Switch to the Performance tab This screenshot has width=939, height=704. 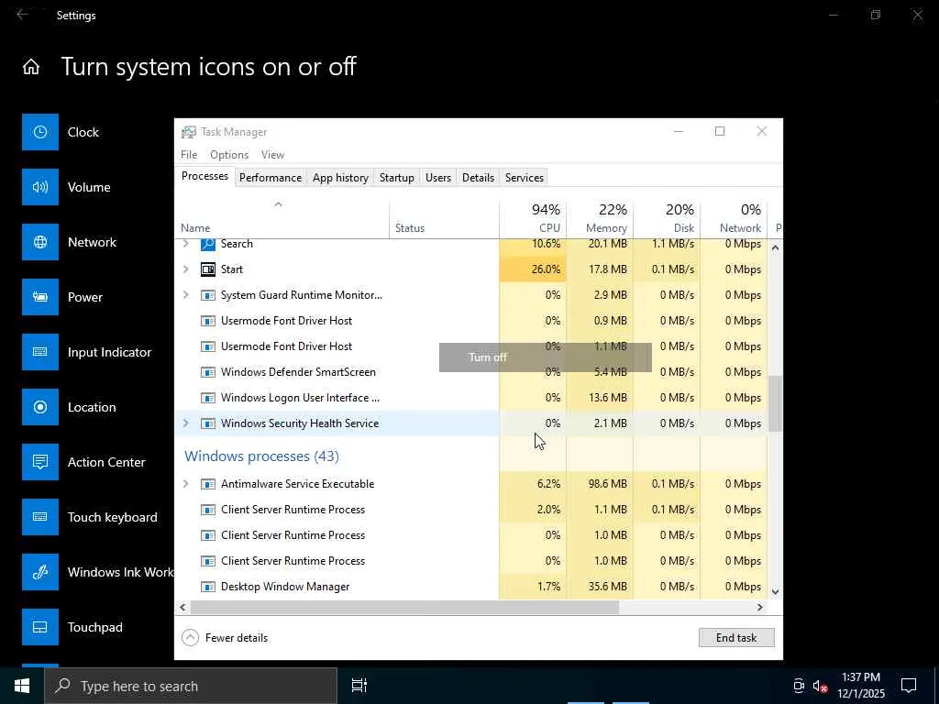point(270,178)
